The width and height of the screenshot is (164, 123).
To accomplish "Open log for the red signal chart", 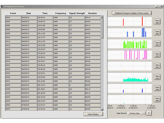I will point(157,22).
